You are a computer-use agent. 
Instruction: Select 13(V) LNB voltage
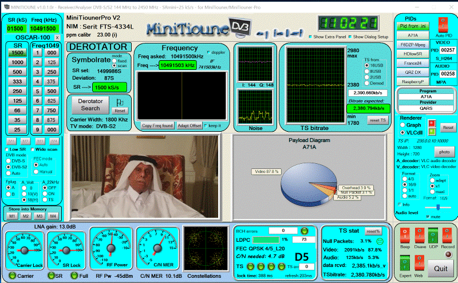(24, 194)
